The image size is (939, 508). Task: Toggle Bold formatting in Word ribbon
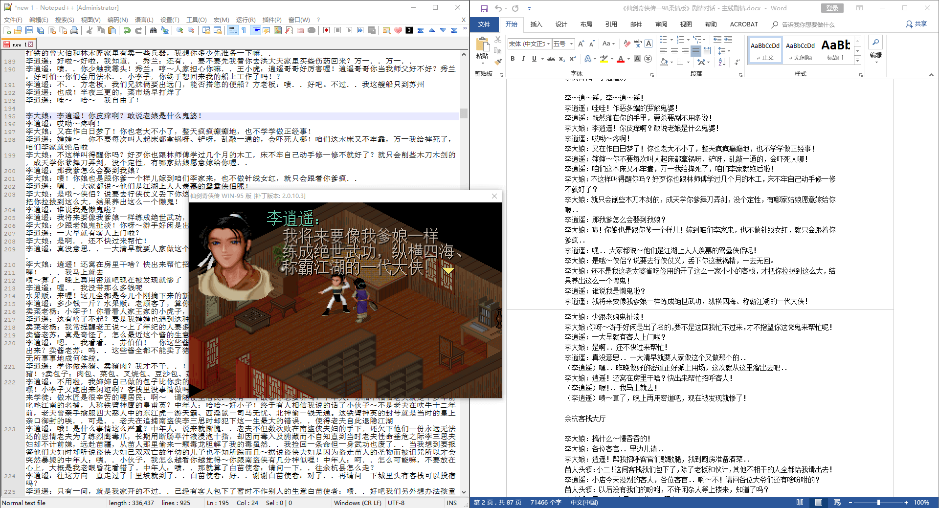(x=513, y=59)
